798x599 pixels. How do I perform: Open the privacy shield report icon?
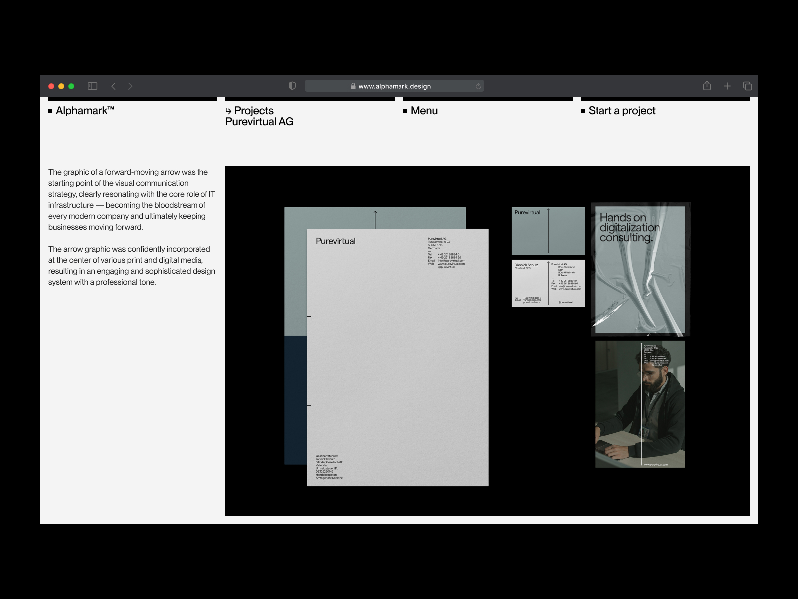tap(292, 86)
